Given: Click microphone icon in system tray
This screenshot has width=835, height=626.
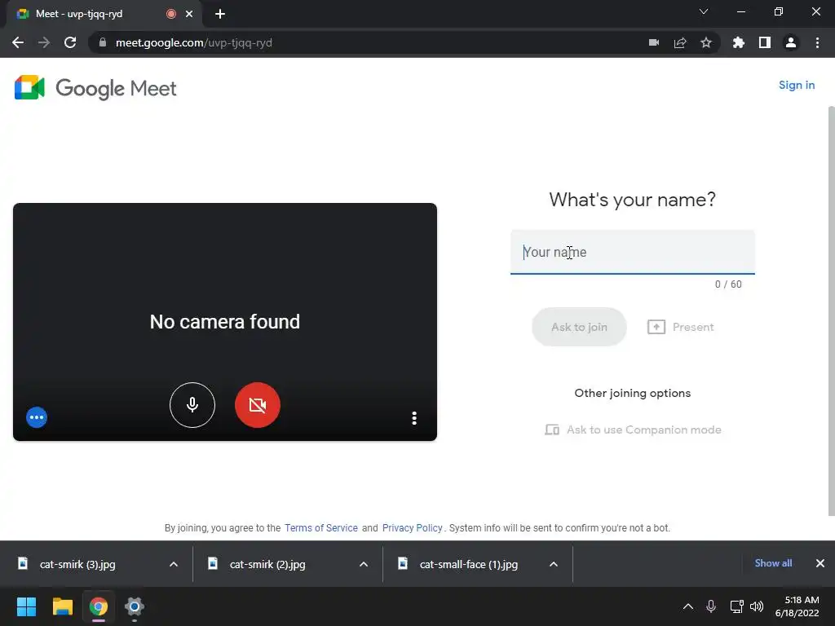Looking at the screenshot, I should click(x=711, y=606).
